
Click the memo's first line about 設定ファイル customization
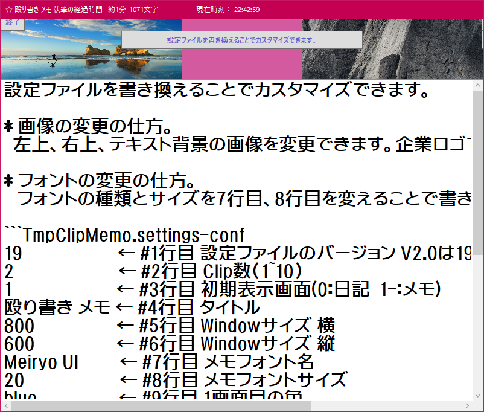click(x=217, y=90)
